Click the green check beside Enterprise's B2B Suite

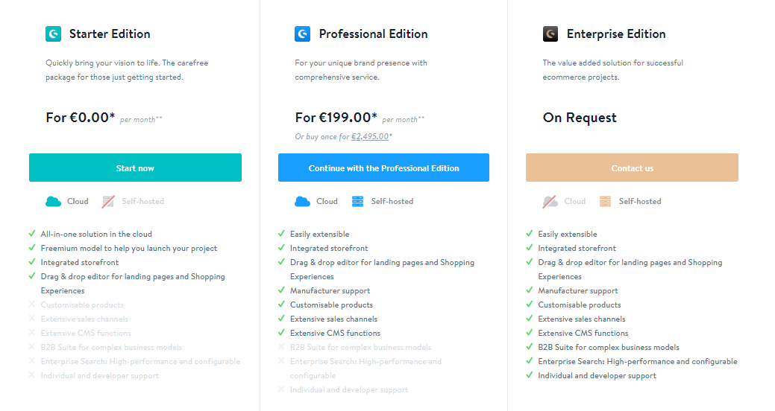coord(530,347)
